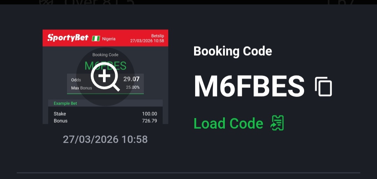Select the Example Bet section header
The image size is (377, 179).
[x=105, y=103]
